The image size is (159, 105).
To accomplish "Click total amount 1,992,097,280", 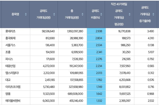I will [x=75, y=31].
